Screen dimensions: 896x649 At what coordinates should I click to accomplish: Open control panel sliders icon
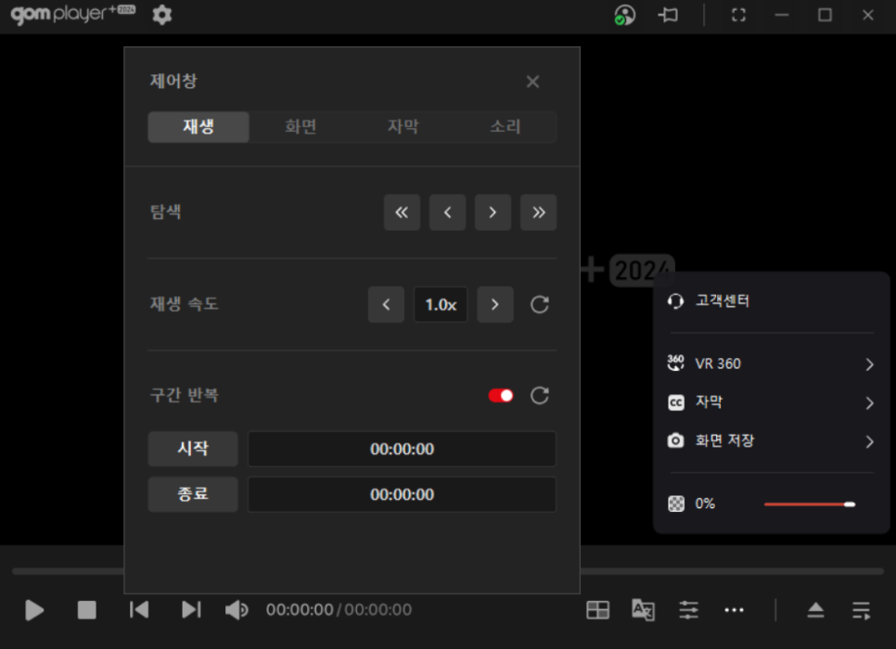[x=688, y=610]
